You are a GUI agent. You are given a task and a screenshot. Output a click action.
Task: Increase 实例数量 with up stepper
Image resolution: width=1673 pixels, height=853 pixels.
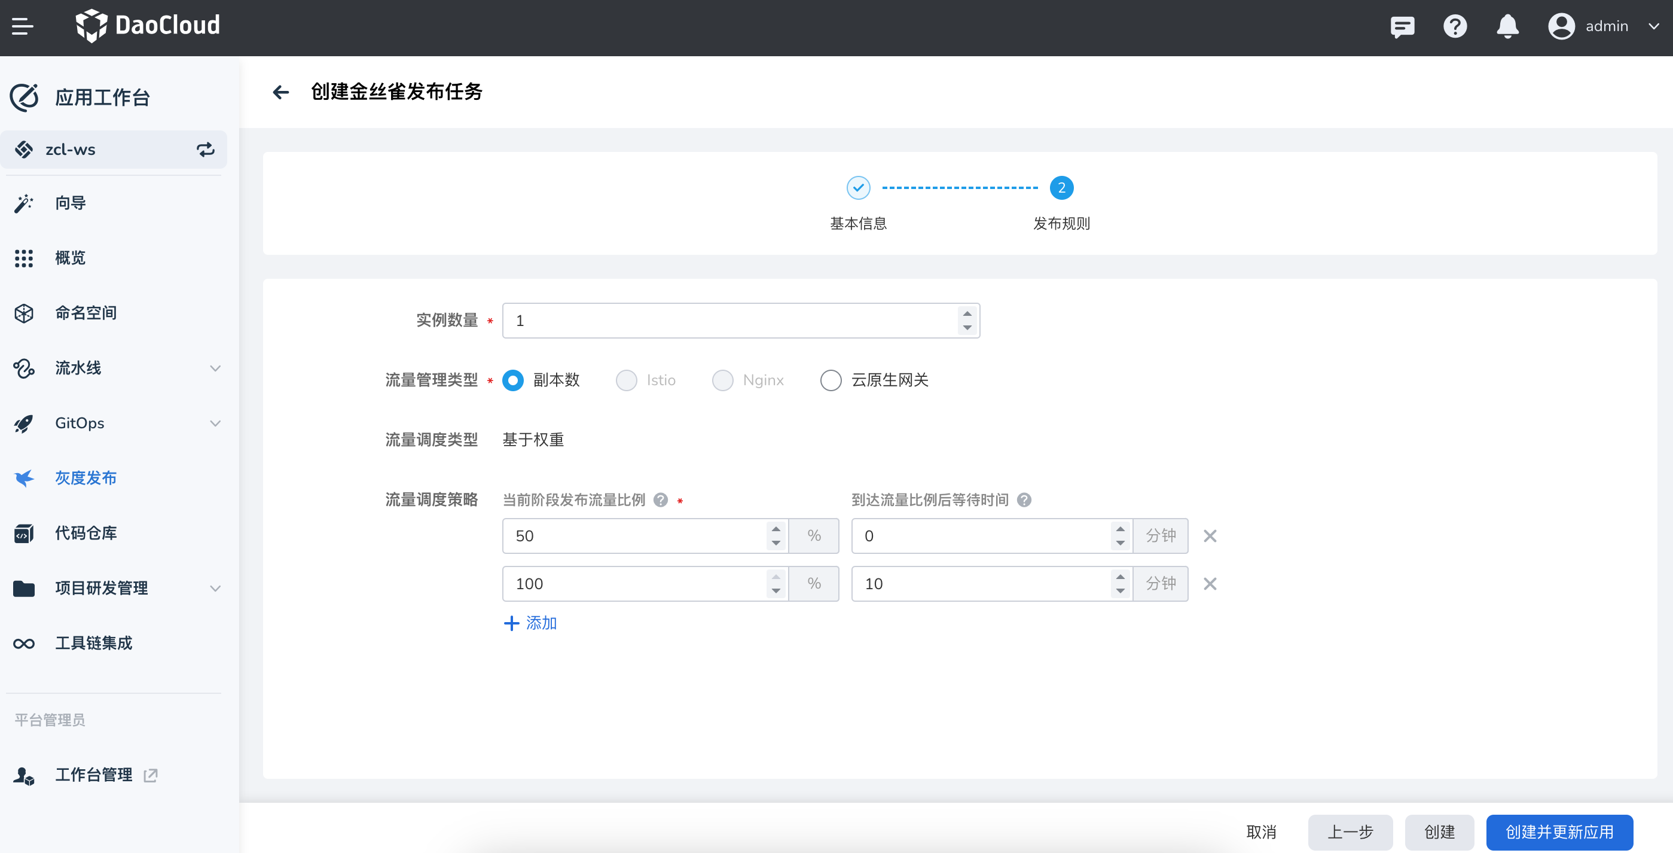click(x=967, y=314)
